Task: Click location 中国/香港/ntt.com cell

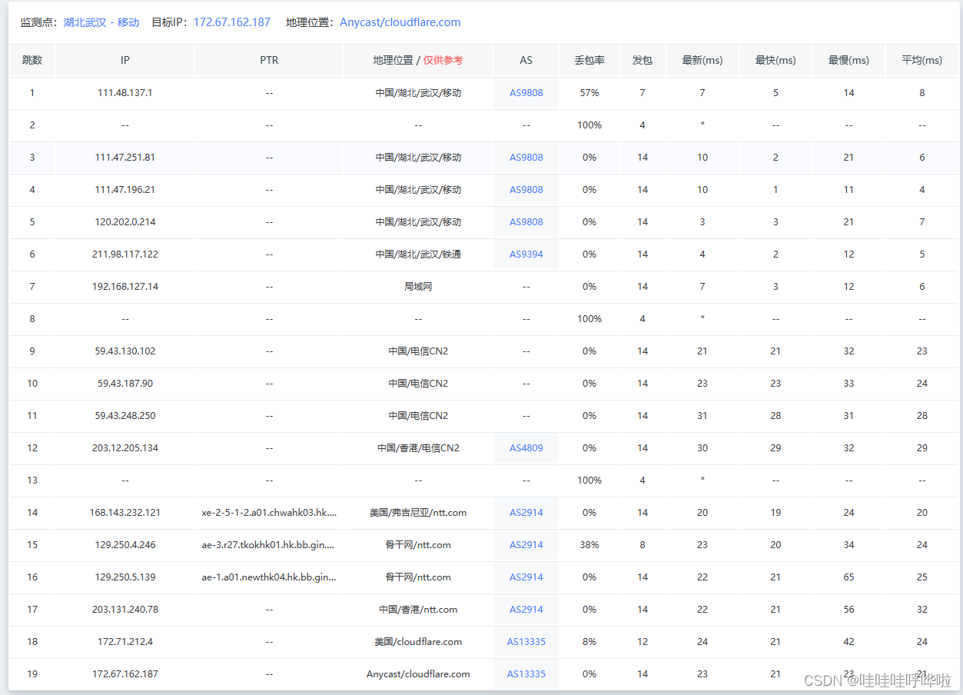Action: click(418, 610)
